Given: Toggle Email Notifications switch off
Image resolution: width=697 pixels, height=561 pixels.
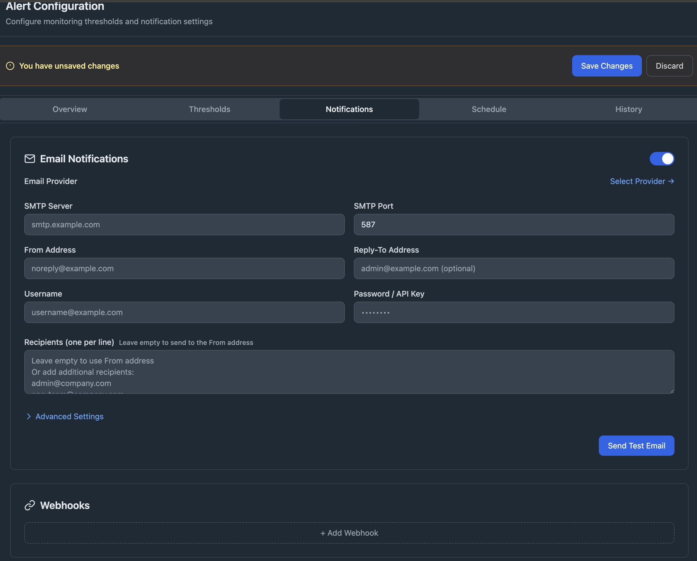Looking at the screenshot, I should [662, 159].
